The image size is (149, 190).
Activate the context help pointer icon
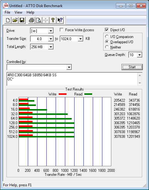click(x=60, y=20)
